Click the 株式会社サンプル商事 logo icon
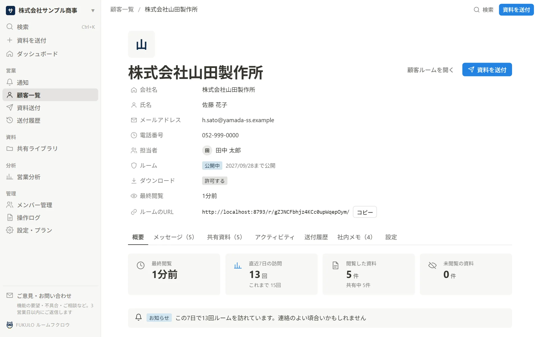Viewport: 539px width, 337px height. tap(10, 11)
